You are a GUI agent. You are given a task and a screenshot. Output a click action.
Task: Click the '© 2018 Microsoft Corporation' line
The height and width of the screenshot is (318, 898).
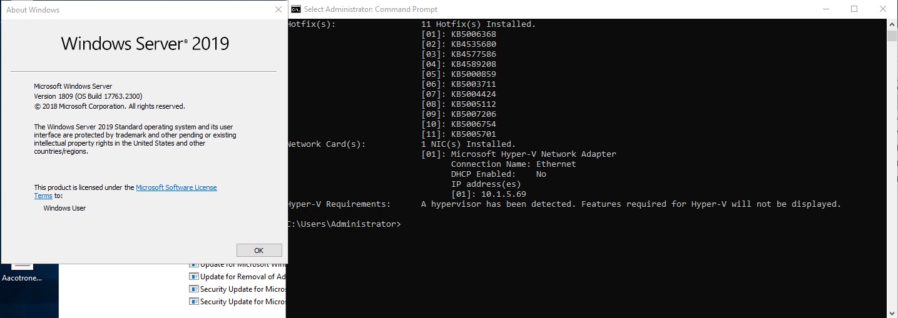[110, 106]
